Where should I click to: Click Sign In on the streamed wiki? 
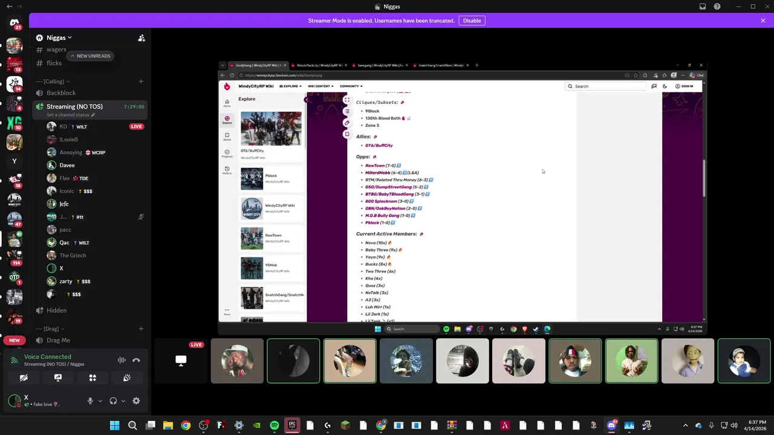pos(685,86)
